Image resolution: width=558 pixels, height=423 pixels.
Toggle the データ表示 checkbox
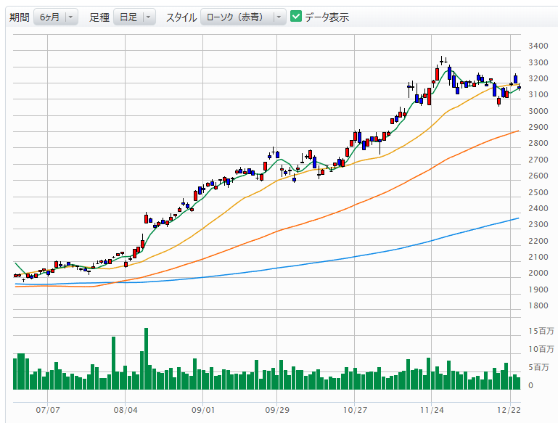point(296,17)
